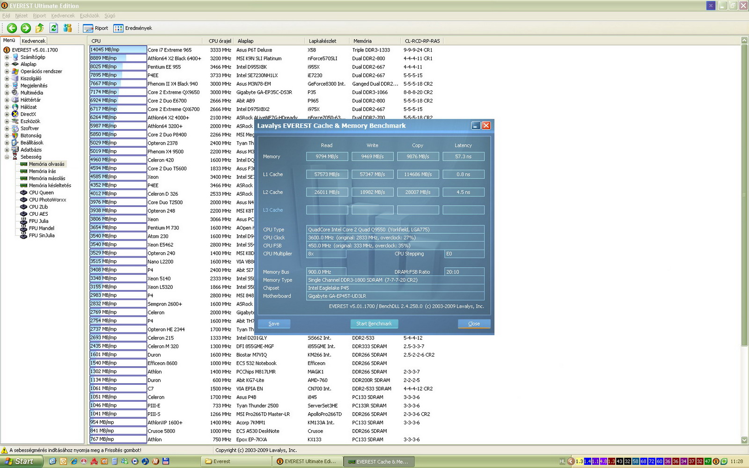Click Internet Explorer quick launch icon
This screenshot has height=468, width=749.
(x=73, y=461)
